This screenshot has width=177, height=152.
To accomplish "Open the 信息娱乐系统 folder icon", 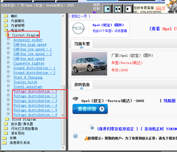I will pyautogui.click(x=4, y=143).
